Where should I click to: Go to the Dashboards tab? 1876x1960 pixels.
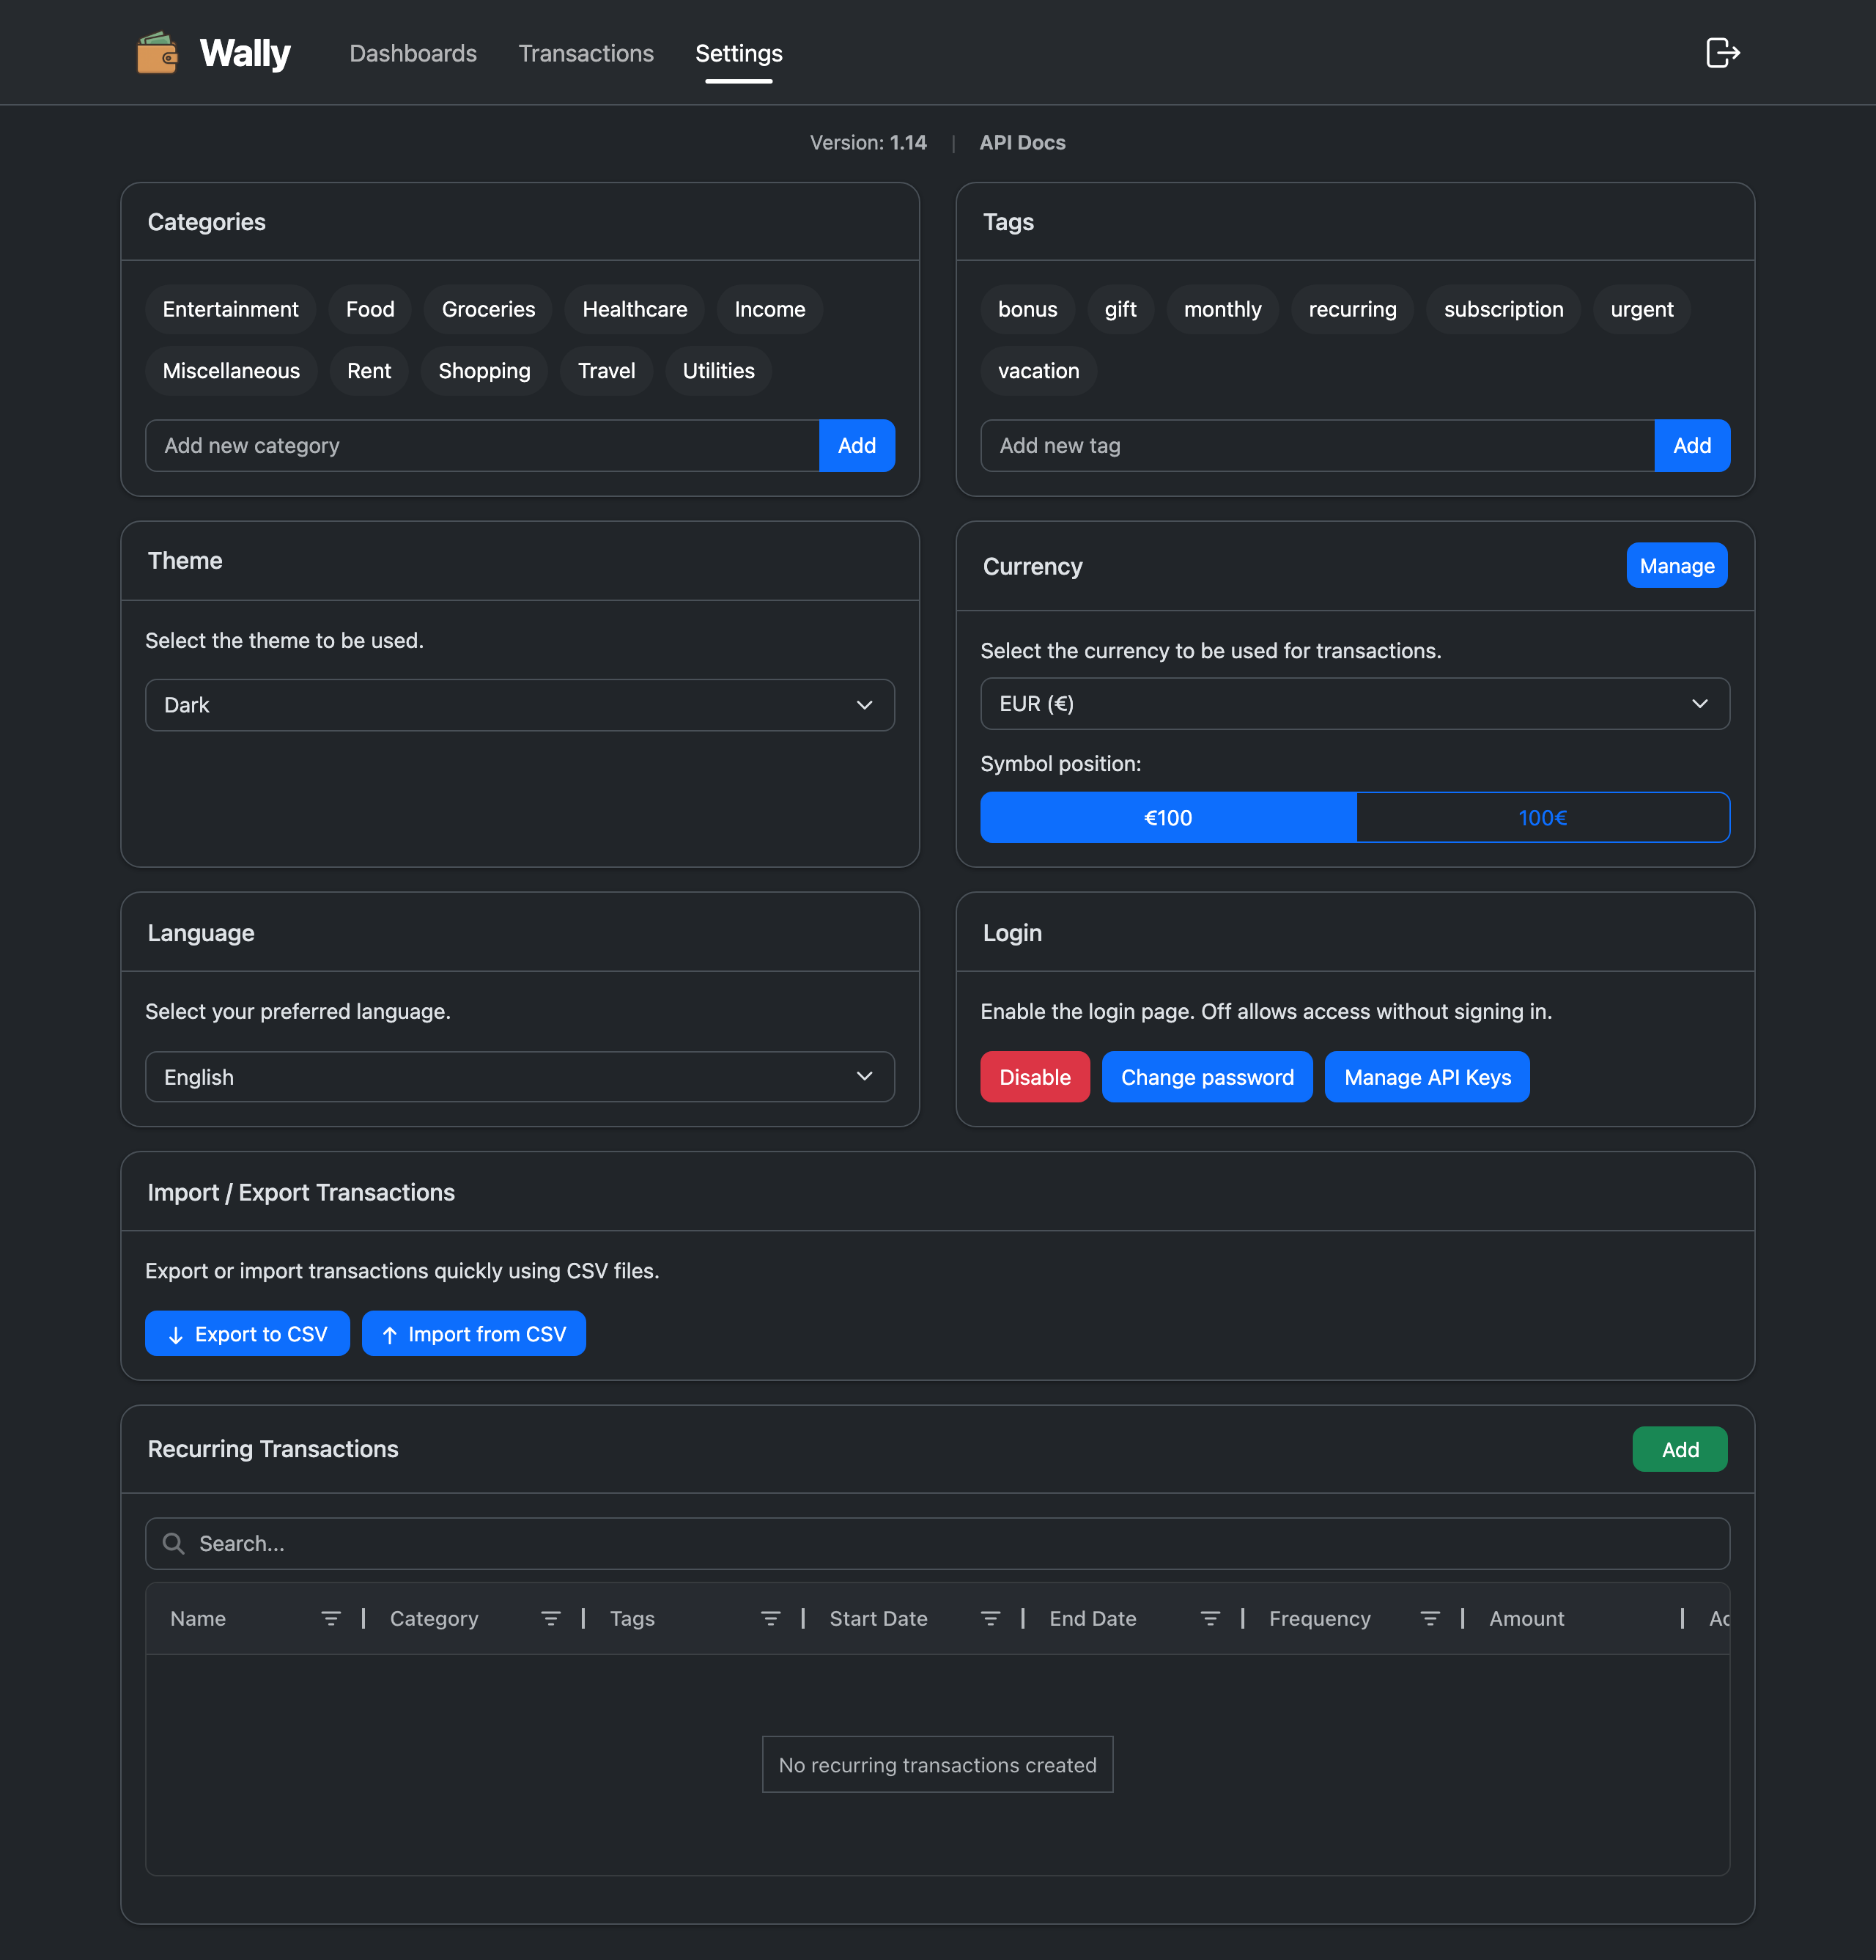413,53
